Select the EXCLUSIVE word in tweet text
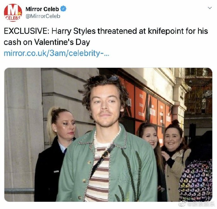217x209 pixels. coord(25,31)
